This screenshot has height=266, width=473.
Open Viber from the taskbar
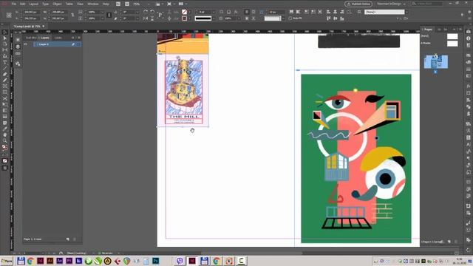(x=180, y=261)
